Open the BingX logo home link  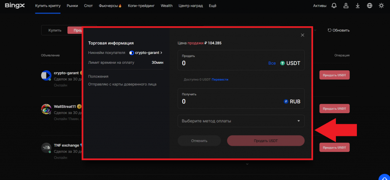(15, 5)
